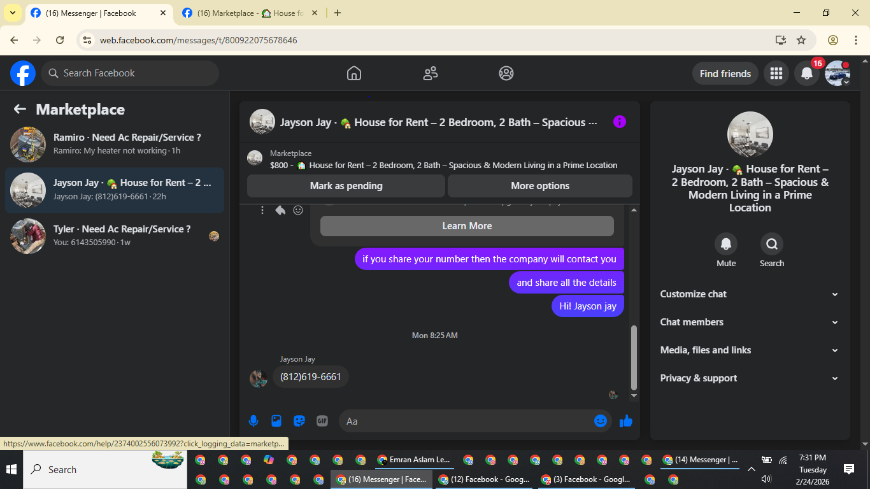Open the Facebook menu grid icon
The height and width of the screenshot is (489, 870).
tap(776, 73)
